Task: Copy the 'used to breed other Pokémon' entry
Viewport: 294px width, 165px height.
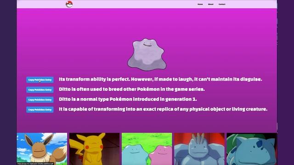Action: [x=40, y=90]
